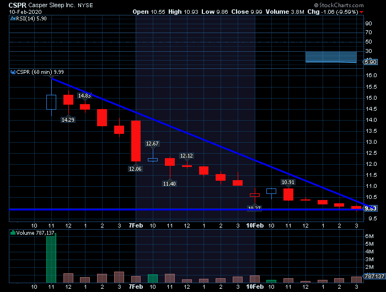Click the CSPR (60 min) 9.99 legend

40,72
